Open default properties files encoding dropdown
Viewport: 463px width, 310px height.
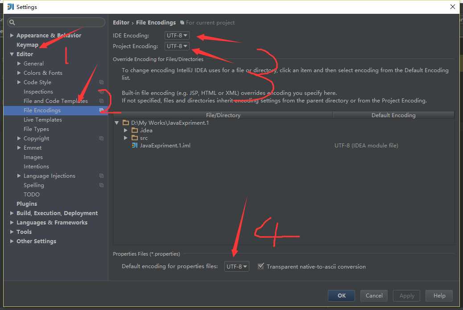pyautogui.click(x=236, y=266)
